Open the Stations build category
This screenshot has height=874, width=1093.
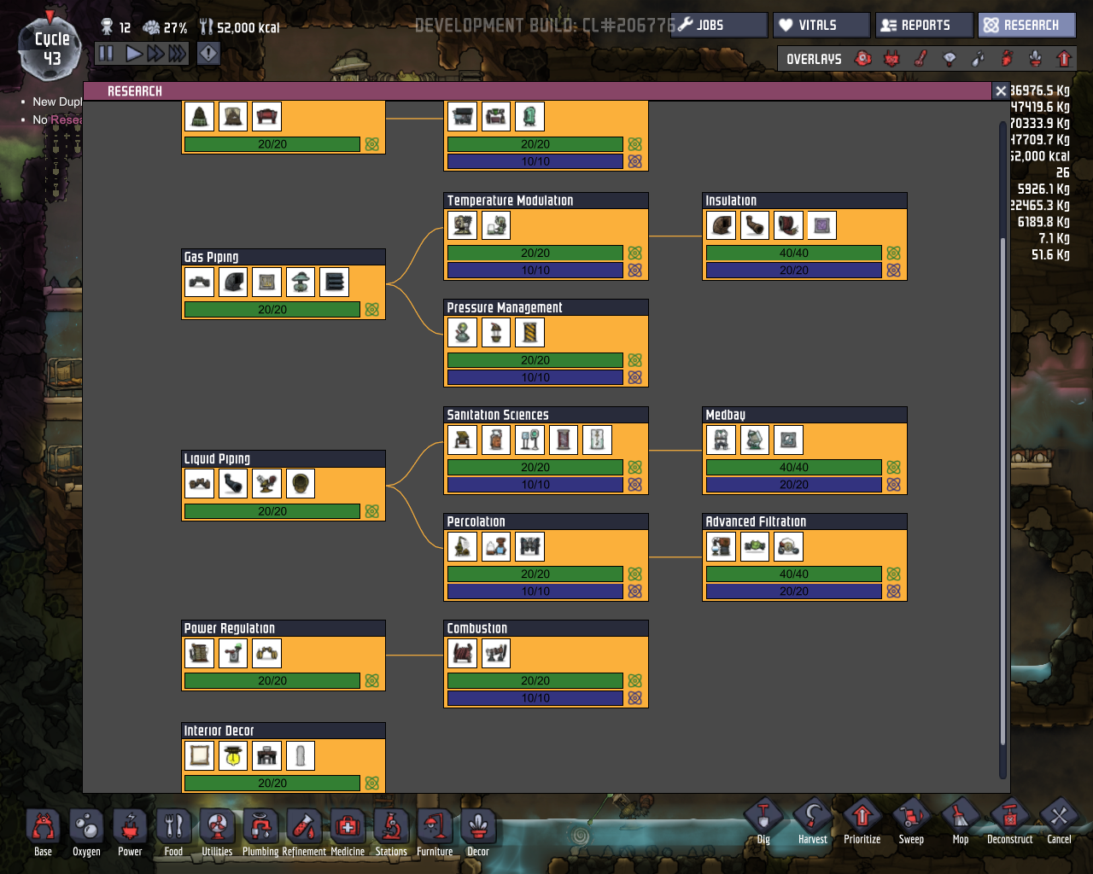pos(391,828)
